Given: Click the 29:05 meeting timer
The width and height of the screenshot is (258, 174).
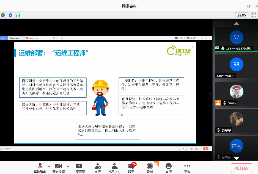Looking at the screenshot, I should [x=242, y=15].
